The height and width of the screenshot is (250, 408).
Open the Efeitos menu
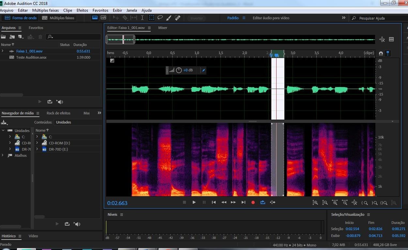click(x=82, y=10)
